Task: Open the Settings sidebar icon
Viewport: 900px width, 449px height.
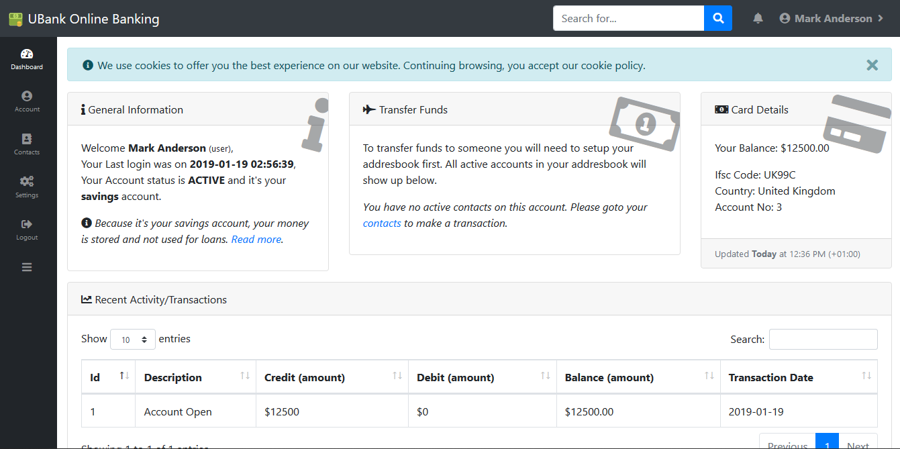Action: point(27,187)
